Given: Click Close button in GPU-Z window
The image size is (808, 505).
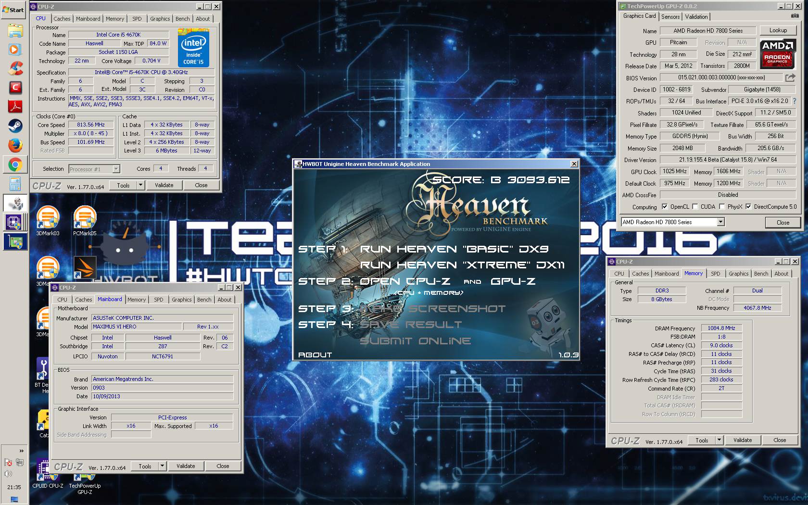Looking at the screenshot, I should [783, 223].
